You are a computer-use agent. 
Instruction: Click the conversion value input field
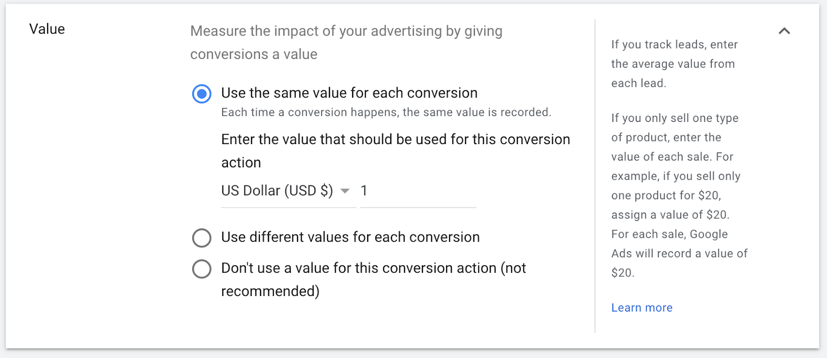click(x=418, y=191)
